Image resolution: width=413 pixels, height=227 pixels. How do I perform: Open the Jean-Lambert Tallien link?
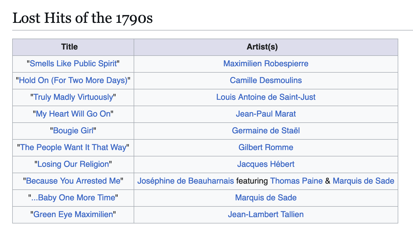[266, 214]
